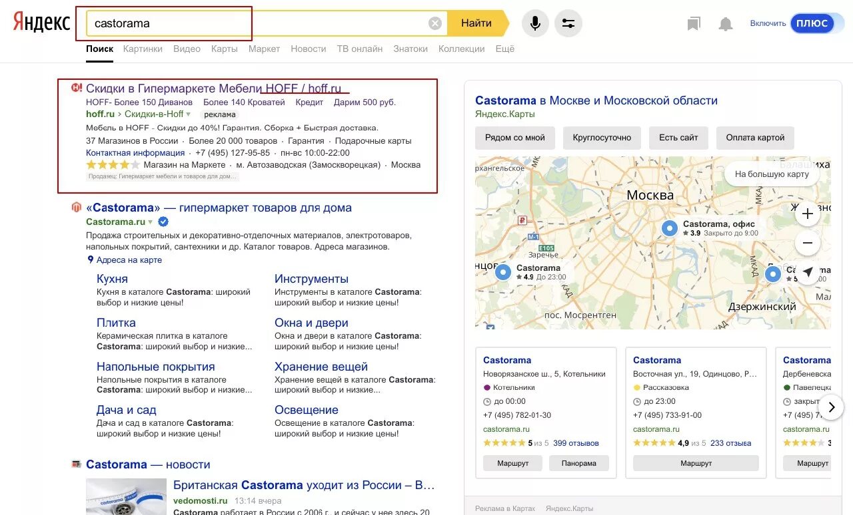Click the Yandex logo
This screenshot has width=853, height=515.
point(41,23)
